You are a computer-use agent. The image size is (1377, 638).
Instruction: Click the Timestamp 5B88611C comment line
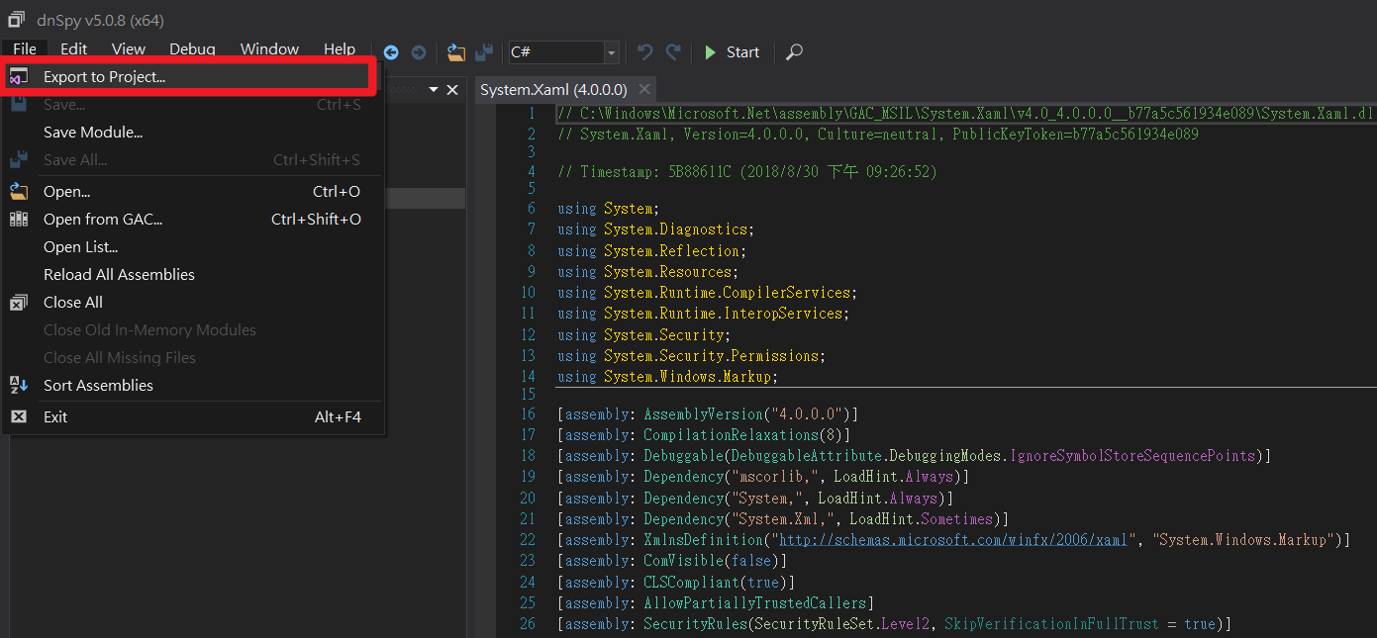[x=746, y=172]
